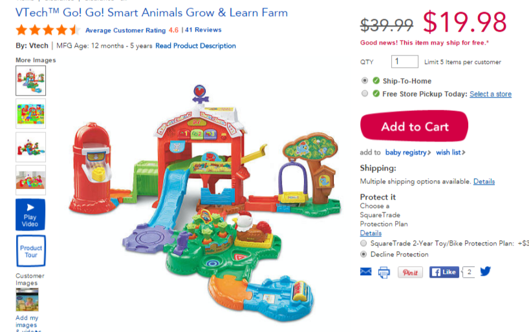Select Decline Protection radio option
The width and height of the screenshot is (529, 332).
point(363,254)
